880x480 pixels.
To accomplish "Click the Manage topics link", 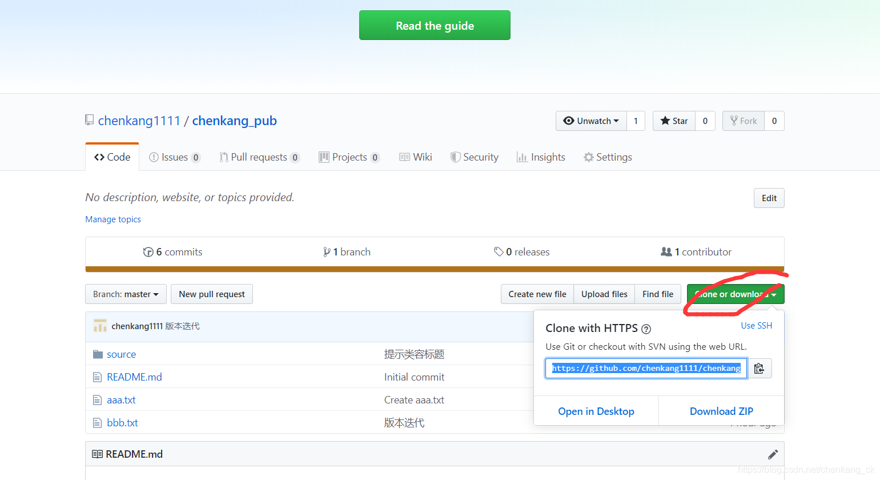I will (x=113, y=219).
